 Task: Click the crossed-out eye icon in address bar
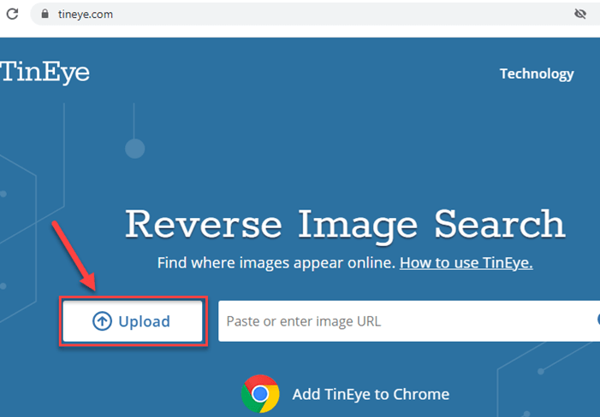pos(580,15)
